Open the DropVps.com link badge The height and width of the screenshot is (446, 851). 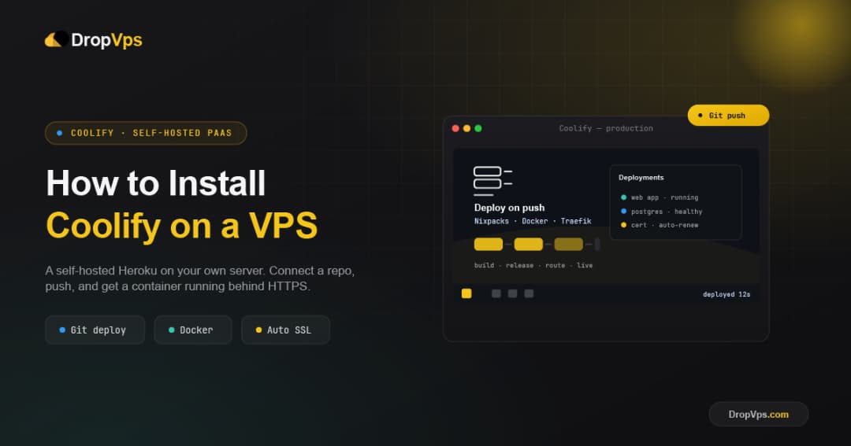click(758, 414)
